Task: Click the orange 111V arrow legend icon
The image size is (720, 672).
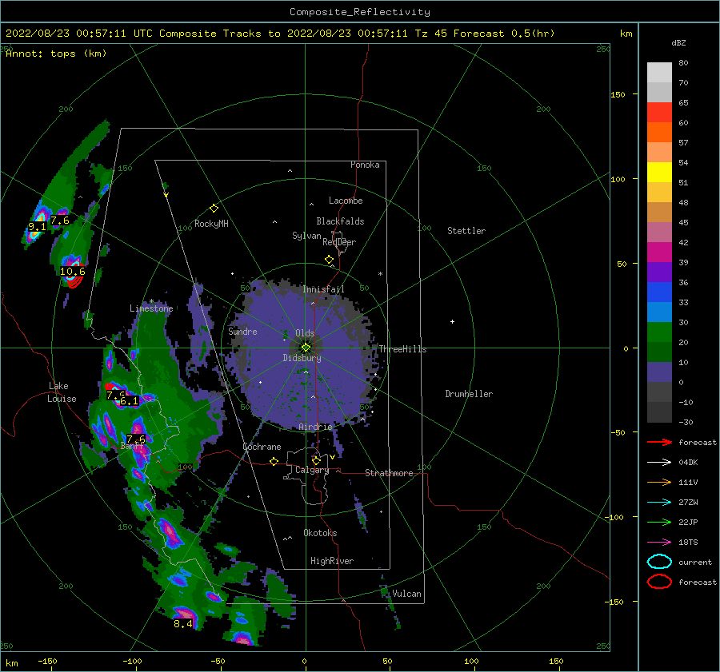Action: pos(659,482)
